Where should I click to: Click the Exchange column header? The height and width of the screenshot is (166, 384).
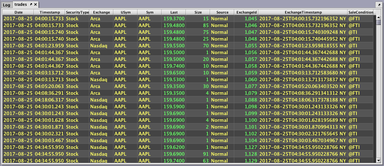[x=101, y=12]
